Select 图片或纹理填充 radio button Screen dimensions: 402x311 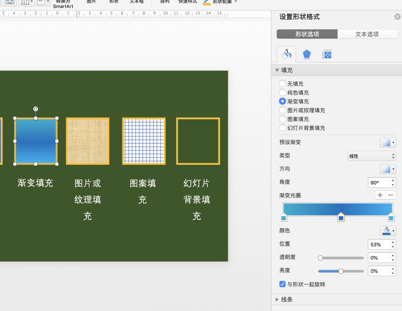(x=282, y=110)
